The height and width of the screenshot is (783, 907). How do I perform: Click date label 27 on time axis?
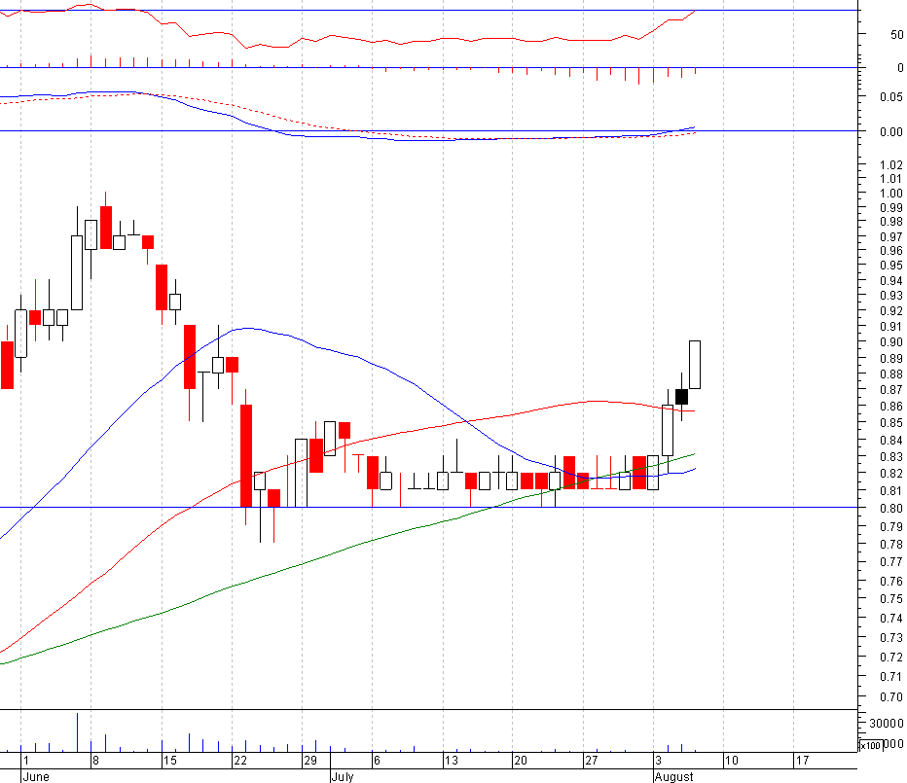pos(591,760)
